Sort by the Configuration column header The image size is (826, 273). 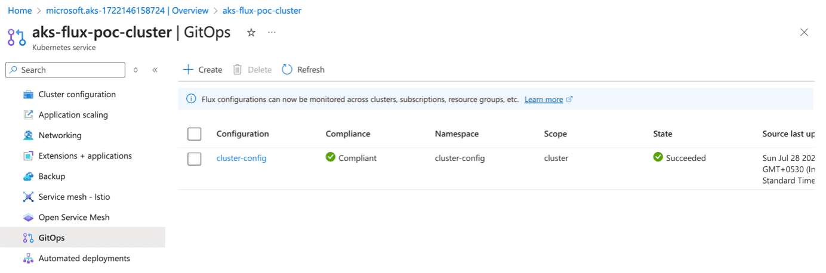pyautogui.click(x=242, y=134)
